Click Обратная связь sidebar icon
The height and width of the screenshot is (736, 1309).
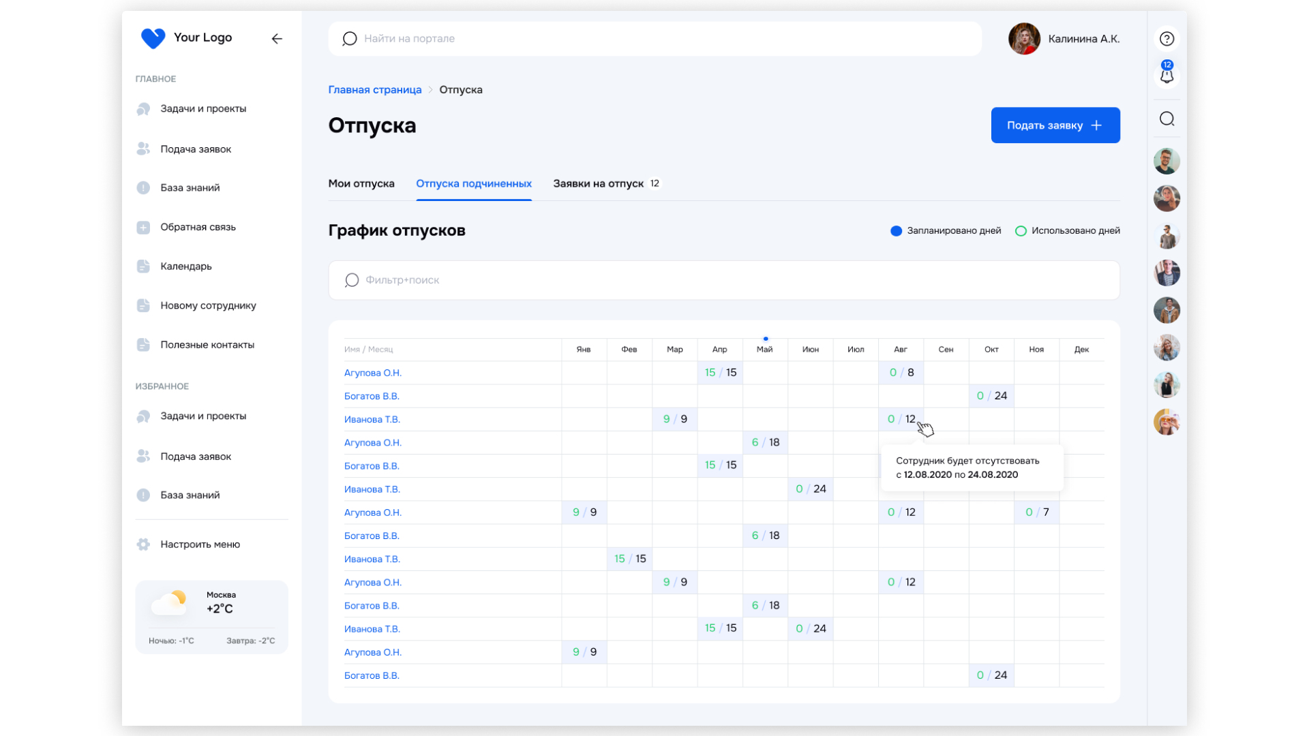click(143, 228)
